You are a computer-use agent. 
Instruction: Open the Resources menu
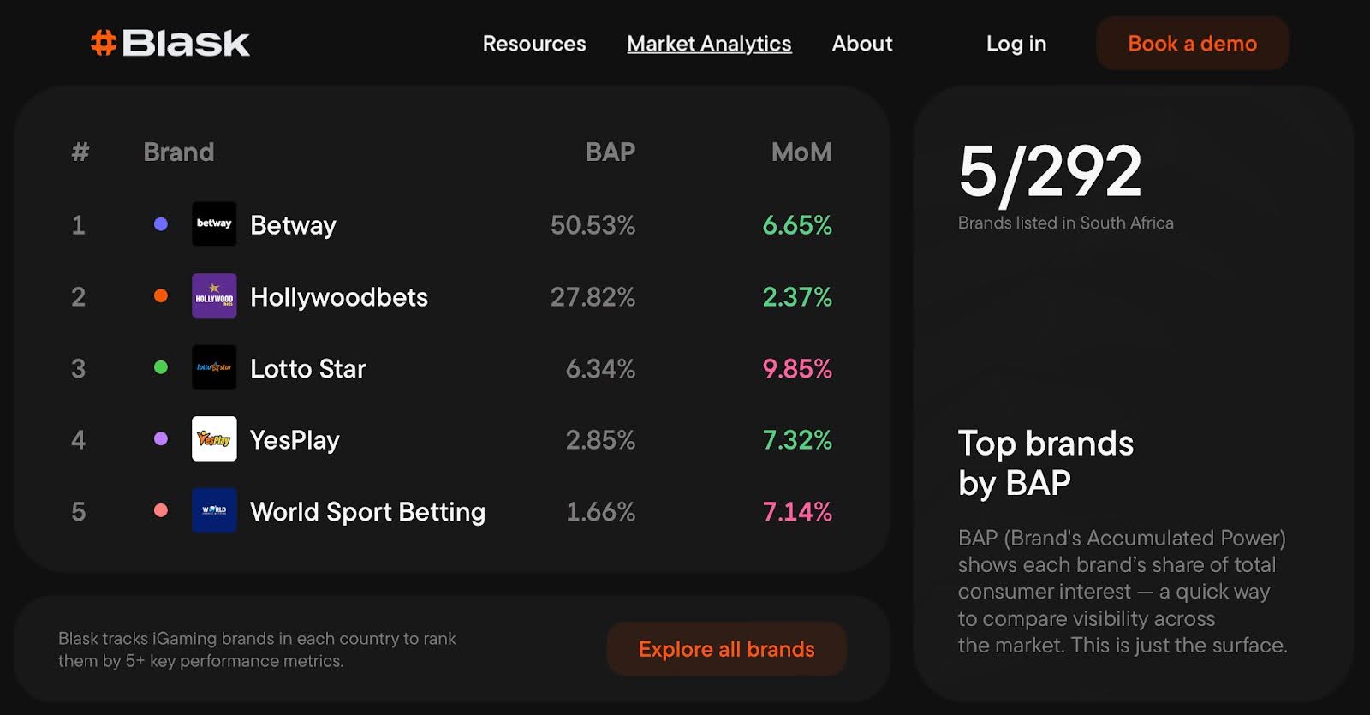coord(534,44)
